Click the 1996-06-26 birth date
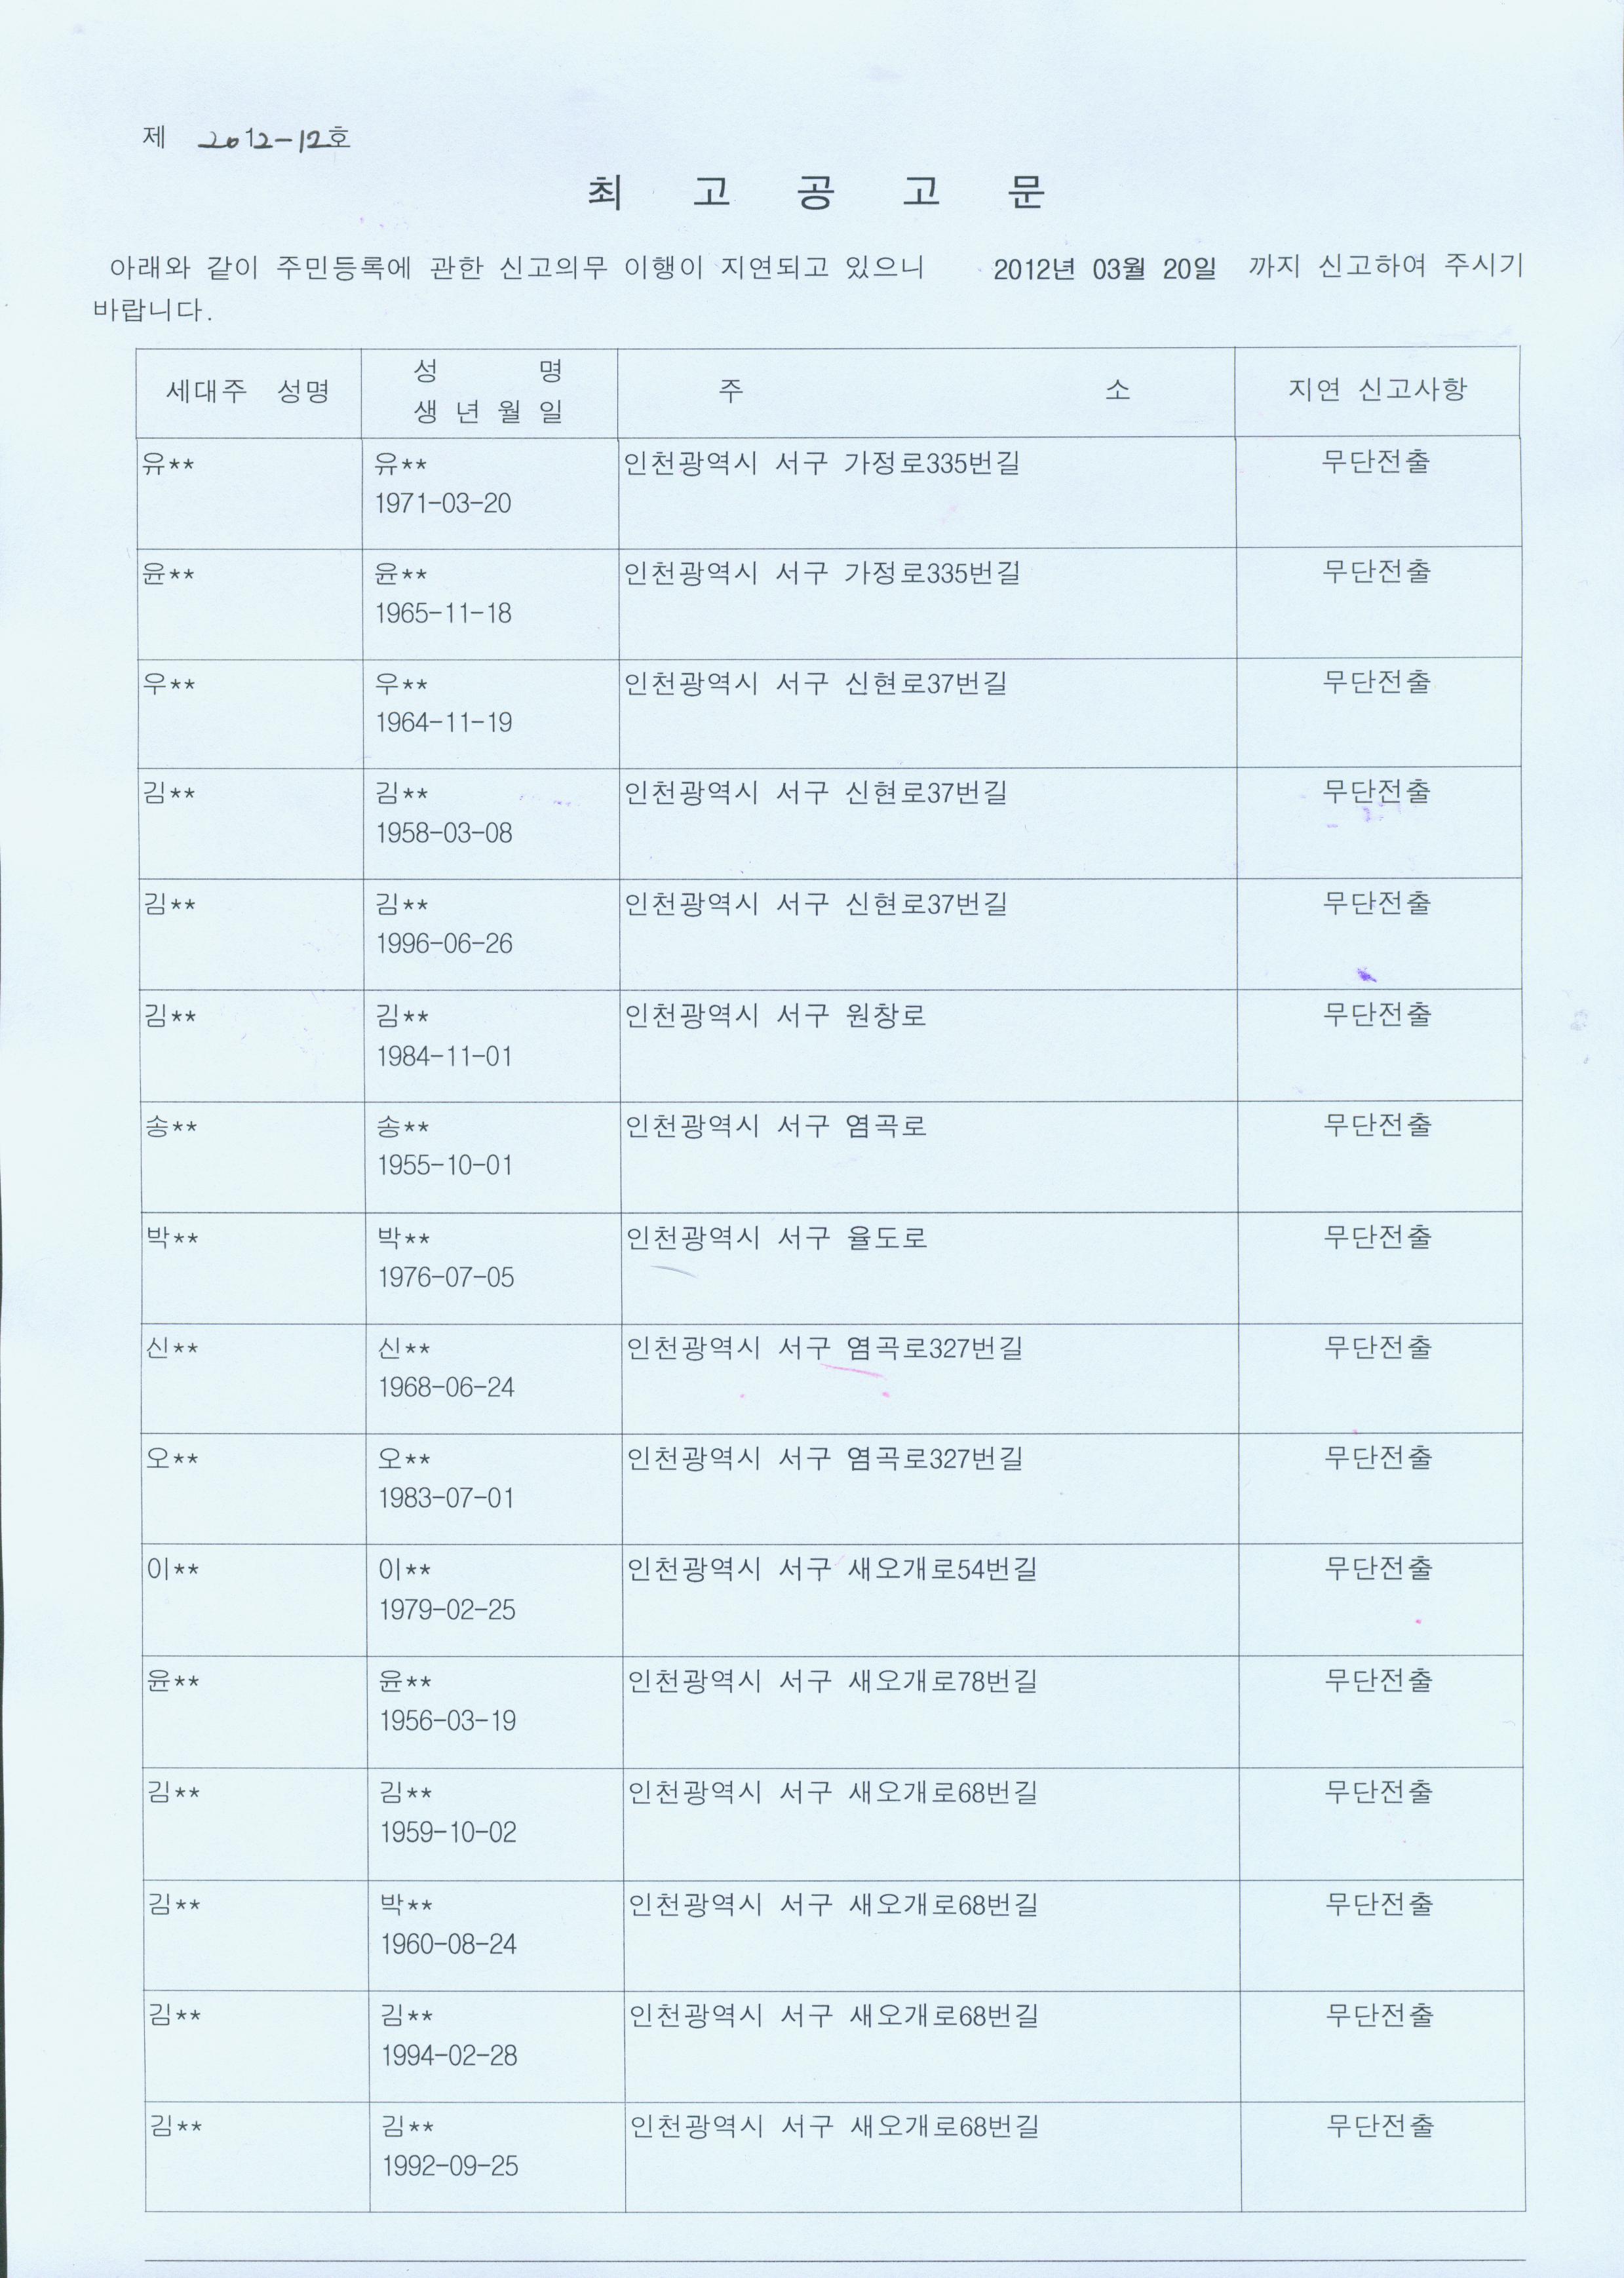 [x=444, y=943]
